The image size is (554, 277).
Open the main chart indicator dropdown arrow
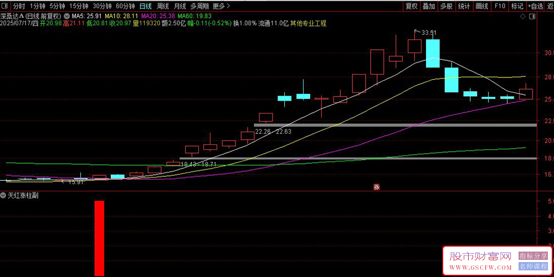(67, 16)
